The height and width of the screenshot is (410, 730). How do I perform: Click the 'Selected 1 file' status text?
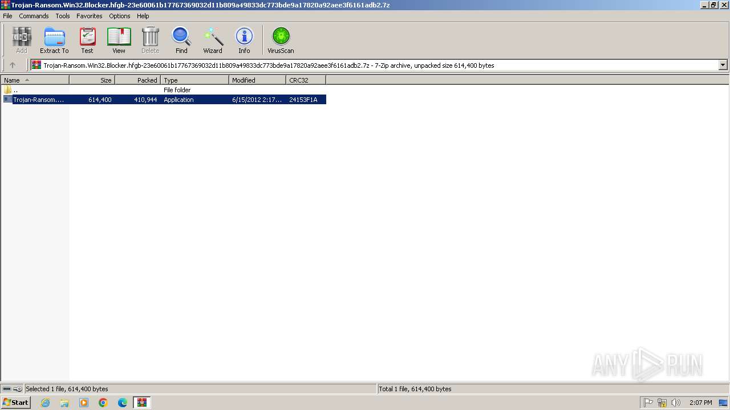click(67, 389)
